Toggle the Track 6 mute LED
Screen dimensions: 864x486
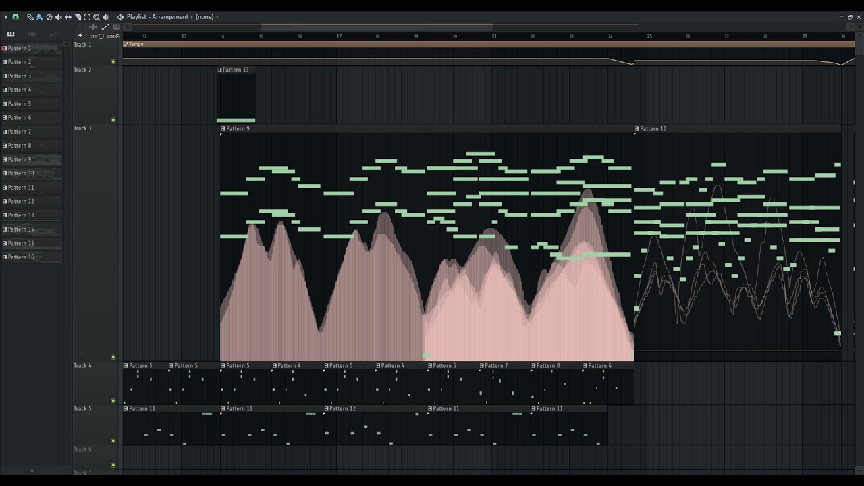click(x=113, y=466)
